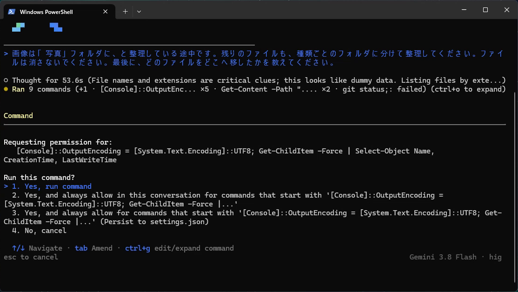Click the hollow bullet beside 'Thought'
The height and width of the screenshot is (292, 518).
[x=6, y=80]
